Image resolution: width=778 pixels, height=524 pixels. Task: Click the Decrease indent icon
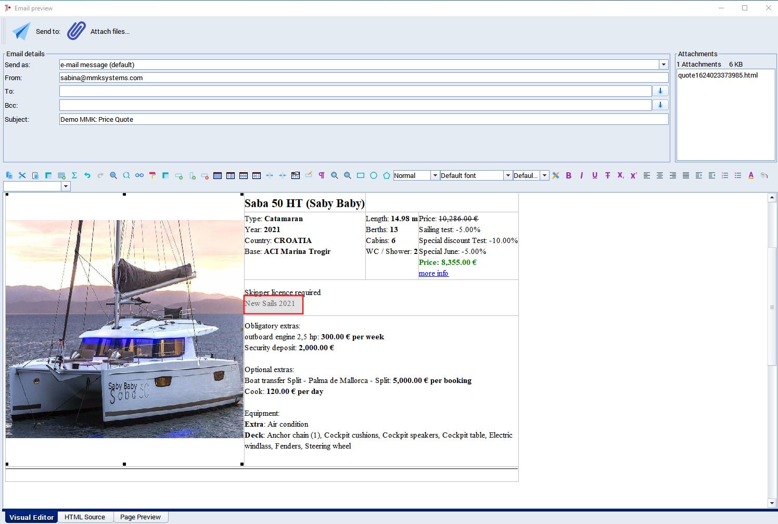(712, 175)
